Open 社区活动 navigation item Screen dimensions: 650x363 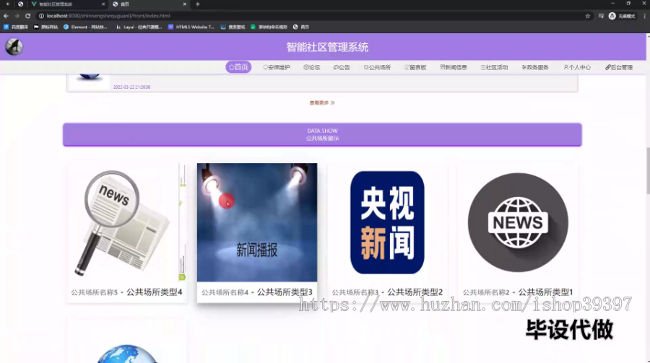point(494,67)
